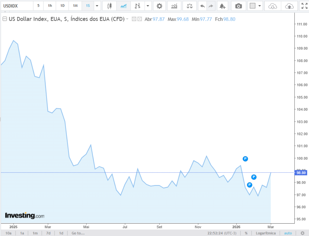Select the 1D interval tab

[62, 6]
